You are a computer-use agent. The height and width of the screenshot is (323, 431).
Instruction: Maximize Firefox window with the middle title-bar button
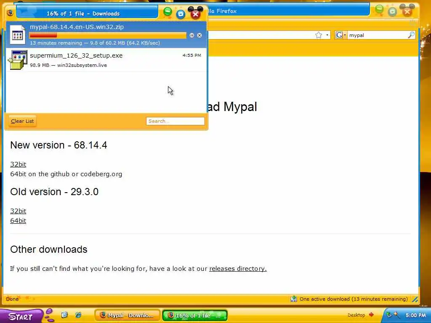(393, 11)
